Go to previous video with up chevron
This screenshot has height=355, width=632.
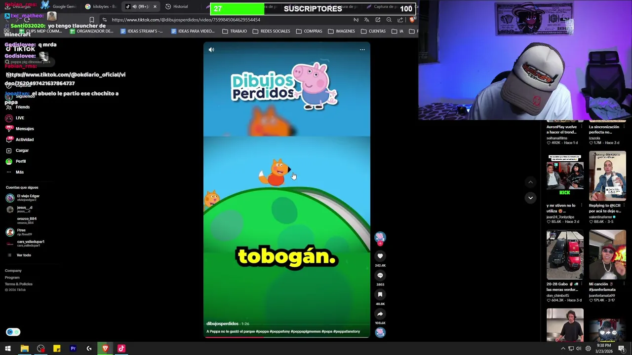(530, 182)
